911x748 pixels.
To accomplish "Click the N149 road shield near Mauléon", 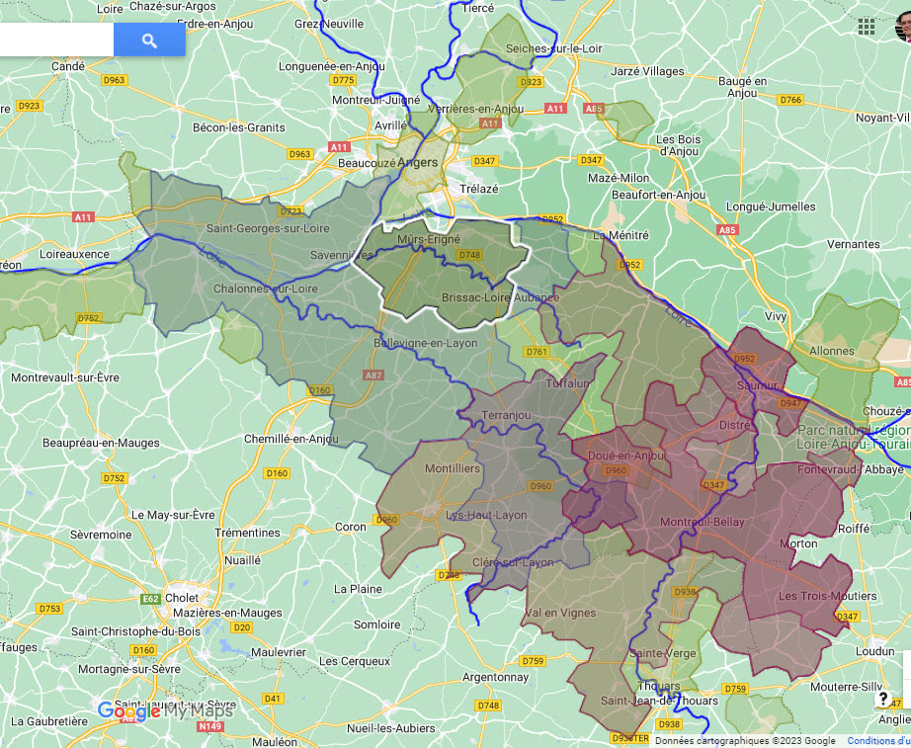I will click(209, 726).
